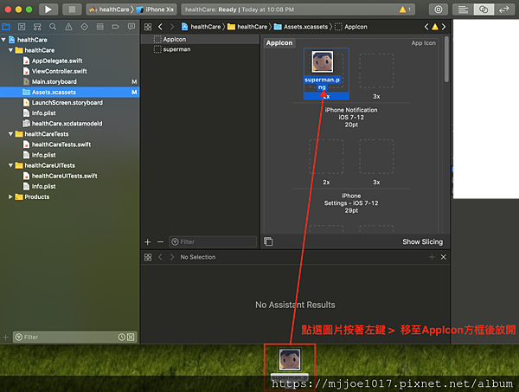Image resolution: width=519 pixels, height=392 pixels.
Task: Click the asset catalog Filter field
Action: click(213, 242)
